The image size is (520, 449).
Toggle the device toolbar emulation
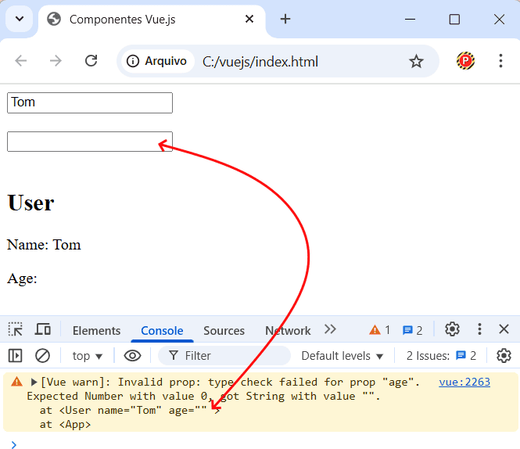tap(43, 329)
